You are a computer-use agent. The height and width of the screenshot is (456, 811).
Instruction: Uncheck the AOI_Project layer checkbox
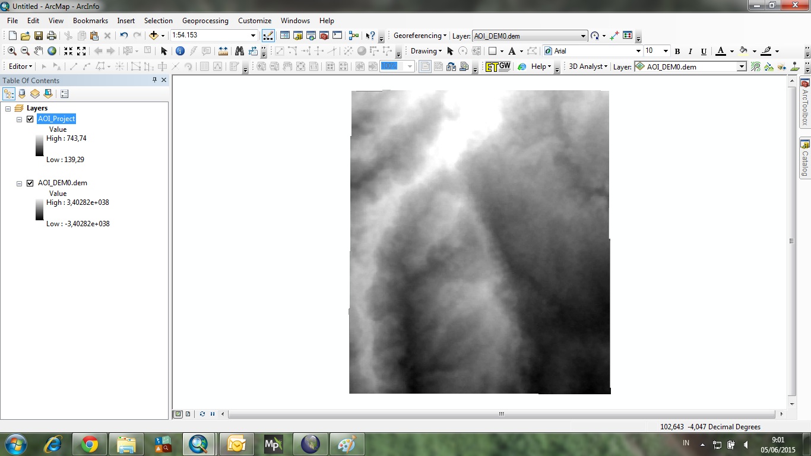click(30, 119)
